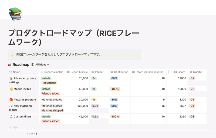Open the Mobile invites page
This screenshot has height=138, width=216.
click(22, 89)
